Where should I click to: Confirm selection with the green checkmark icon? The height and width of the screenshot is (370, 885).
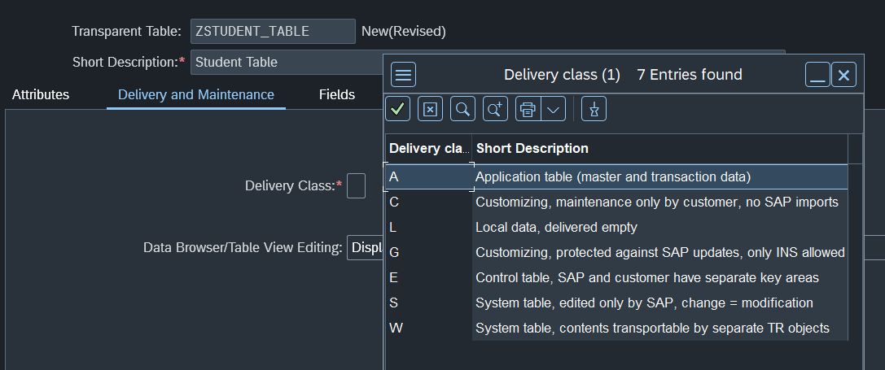pyautogui.click(x=397, y=109)
